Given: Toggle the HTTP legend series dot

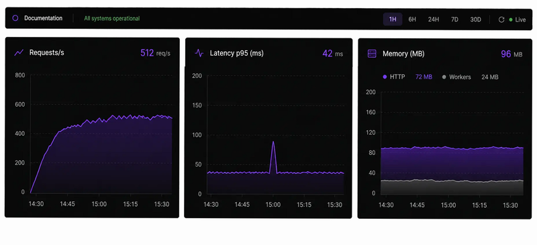Looking at the screenshot, I should click(x=385, y=77).
